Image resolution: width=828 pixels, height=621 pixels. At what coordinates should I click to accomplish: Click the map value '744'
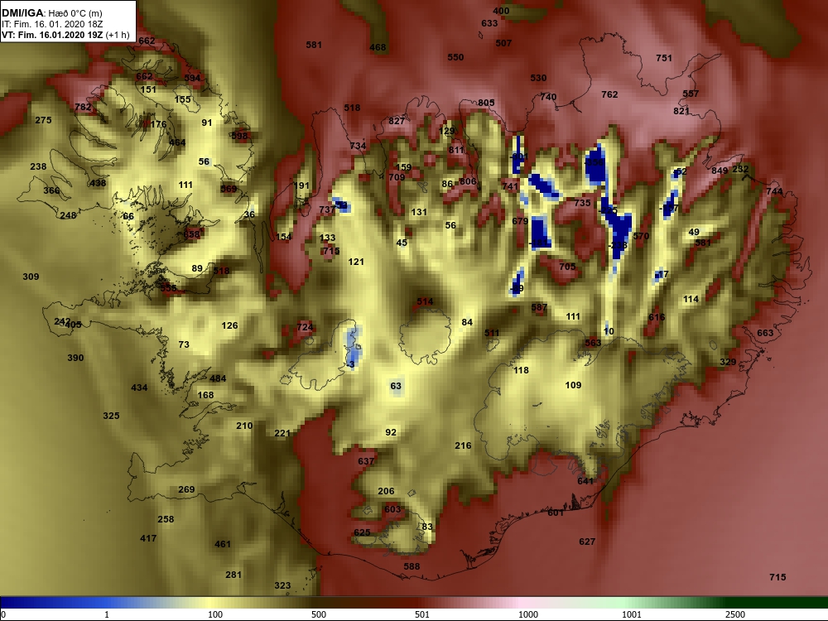click(x=775, y=192)
